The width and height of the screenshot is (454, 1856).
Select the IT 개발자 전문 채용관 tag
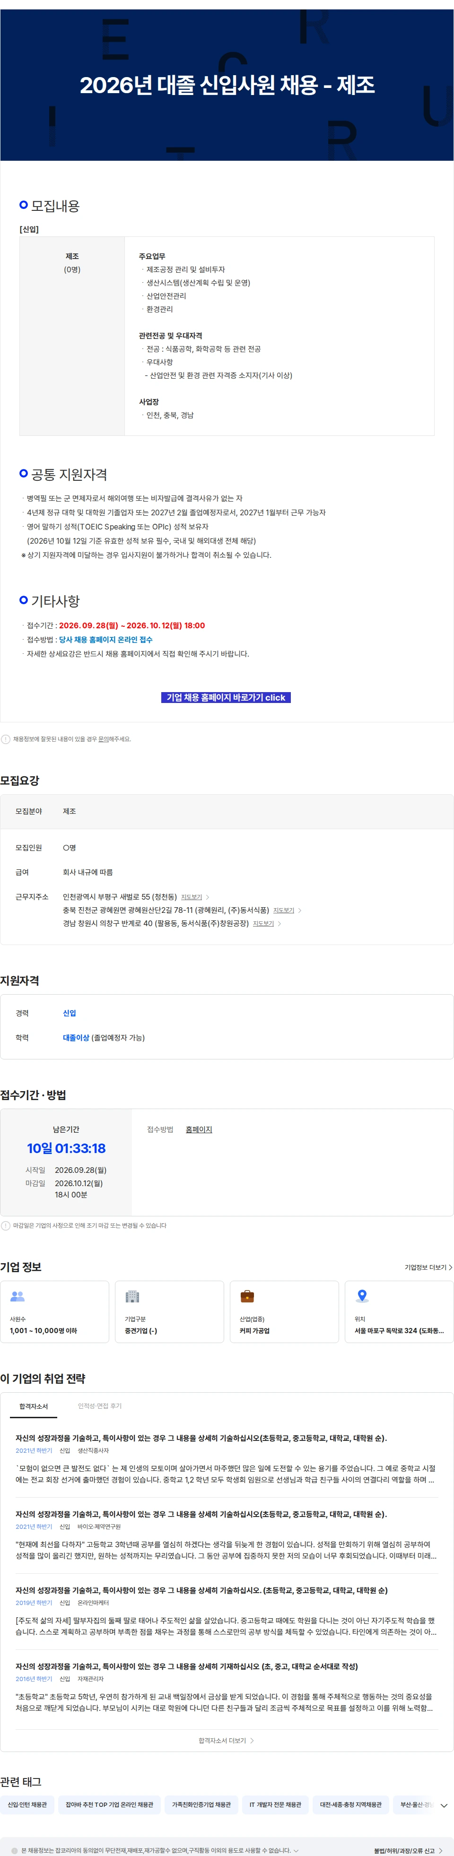click(x=275, y=1805)
